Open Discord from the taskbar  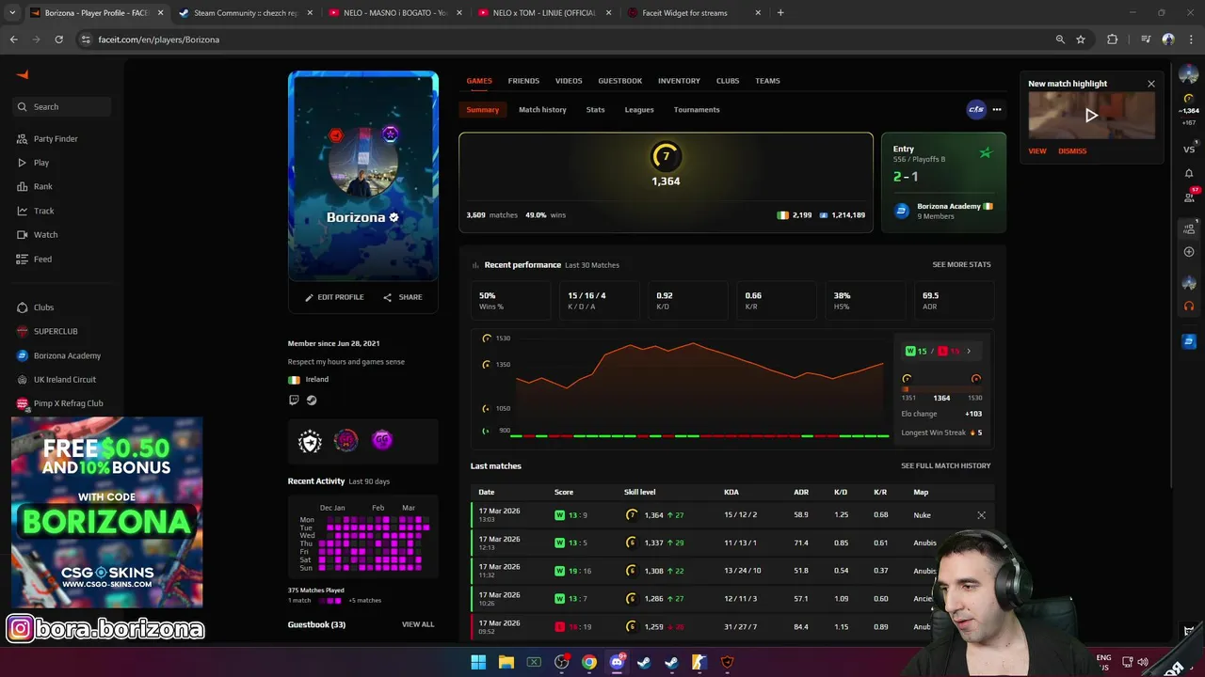coord(617,662)
